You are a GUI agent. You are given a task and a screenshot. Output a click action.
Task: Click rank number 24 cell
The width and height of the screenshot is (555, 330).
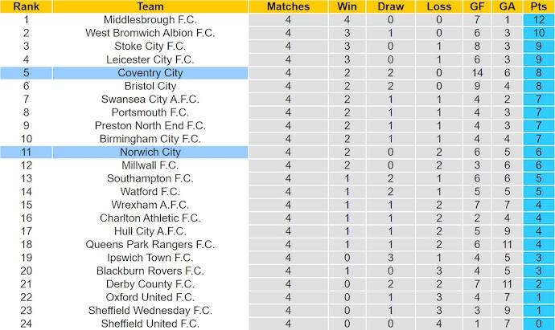(26, 323)
